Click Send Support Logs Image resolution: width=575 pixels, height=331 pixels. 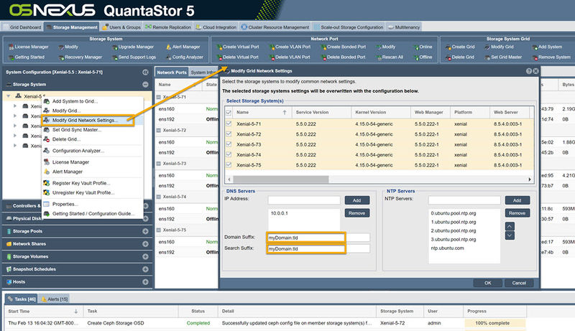coord(134,57)
